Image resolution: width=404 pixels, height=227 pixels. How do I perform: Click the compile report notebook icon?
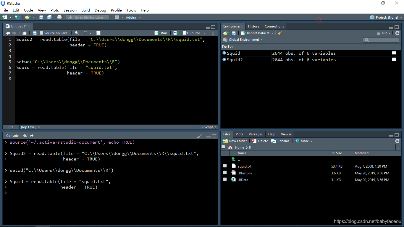98,33
